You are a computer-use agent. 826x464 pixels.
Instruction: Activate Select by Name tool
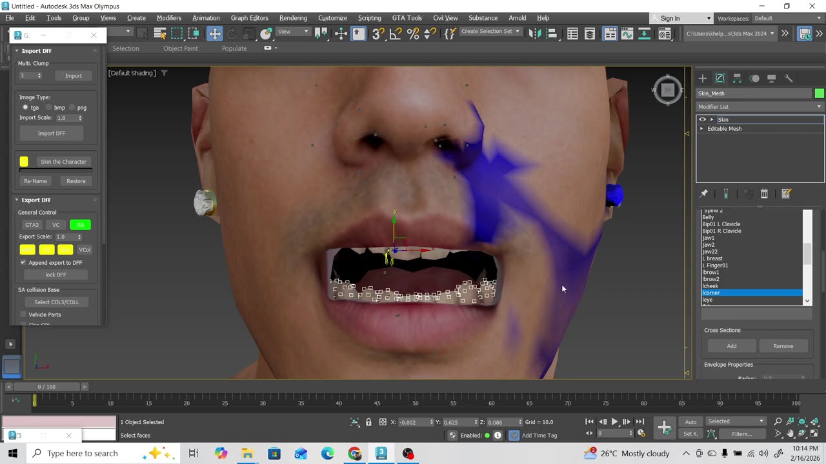[159, 34]
